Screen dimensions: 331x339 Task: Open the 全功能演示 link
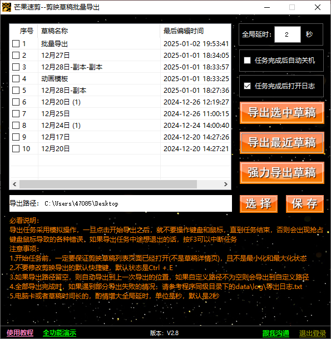[x=60, y=333]
